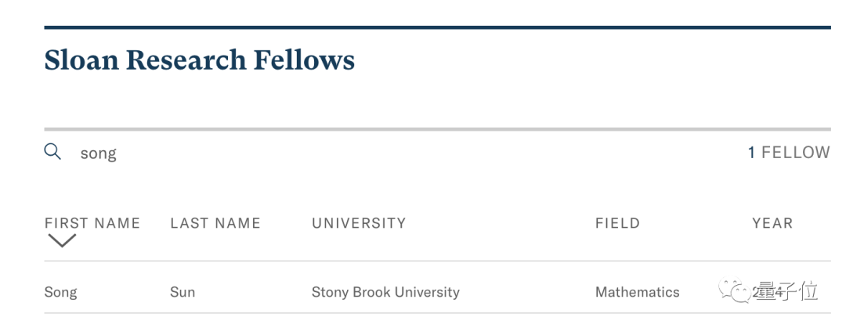This screenshot has width=846, height=328.
Task: Click the divider line below column headers
Action: coord(437,261)
